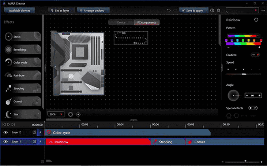Toggle visibility of Layer 2
The height and width of the screenshot is (166, 267).
5,132
